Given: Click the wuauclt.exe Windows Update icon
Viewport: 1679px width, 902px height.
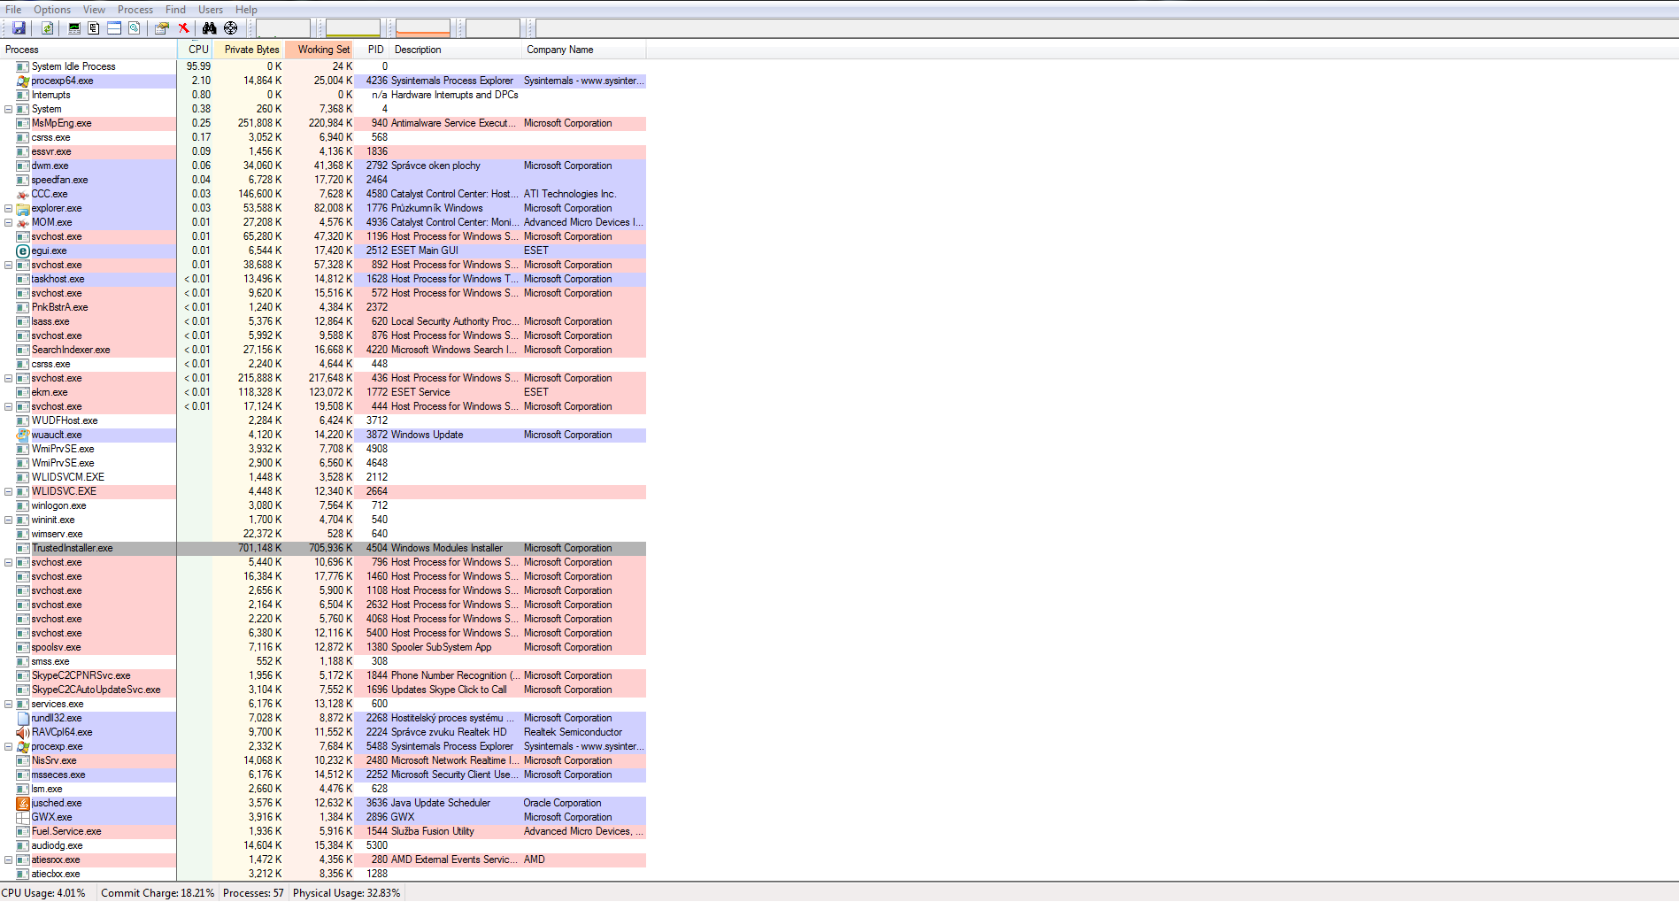Looking at the screenshot, I should coord(23,435).
